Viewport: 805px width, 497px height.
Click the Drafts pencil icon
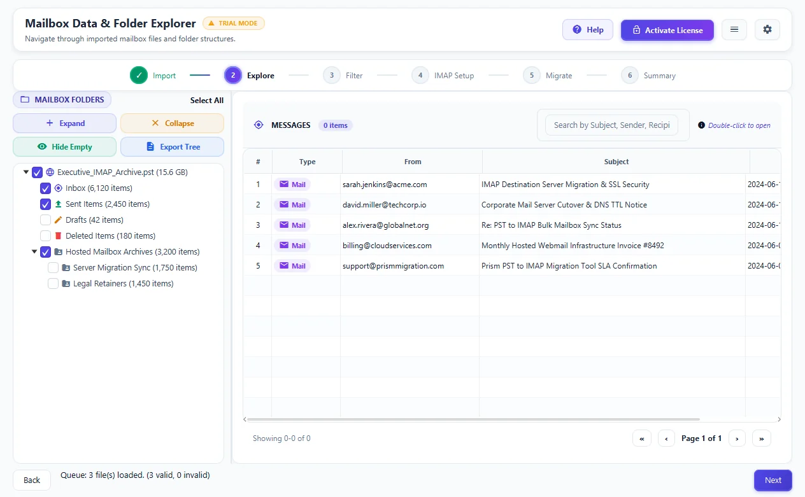(59, 220)
